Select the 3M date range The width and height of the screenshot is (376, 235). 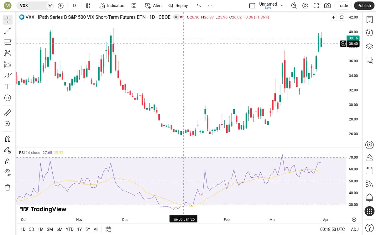pos(50,229)
